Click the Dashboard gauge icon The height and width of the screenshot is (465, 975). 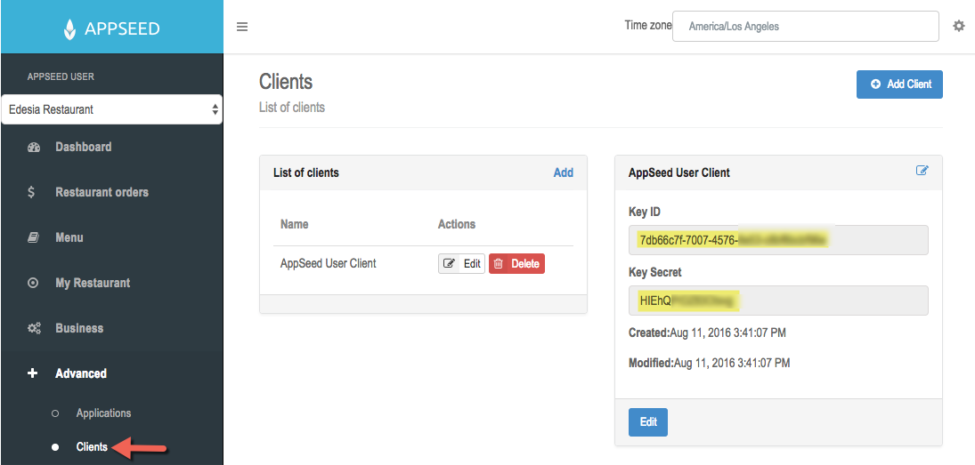[34, 147]
